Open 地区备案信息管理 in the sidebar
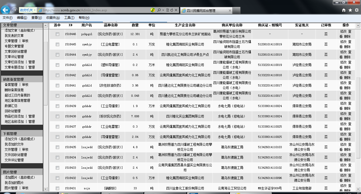 pos(17,100)
